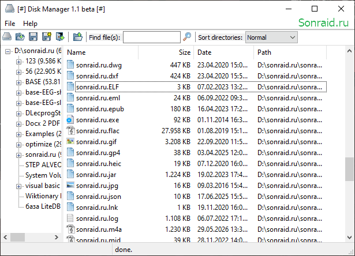The width and height of the screenshot is (355, 256).
Task: Select the STEP ALVEC tree item
Action: click(43, 165)
